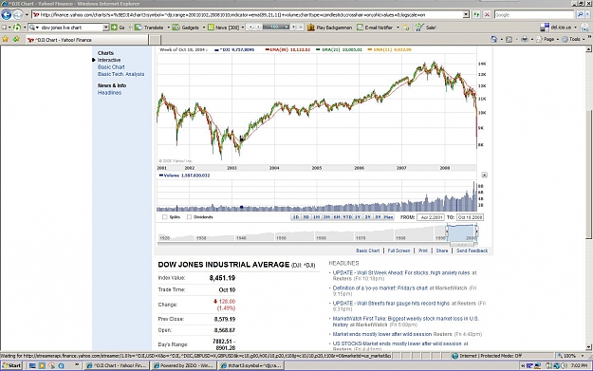Viewport: 593px width, 371px height.
Task: Click the Google search magnifier button
Action: [x=580, y=15]
